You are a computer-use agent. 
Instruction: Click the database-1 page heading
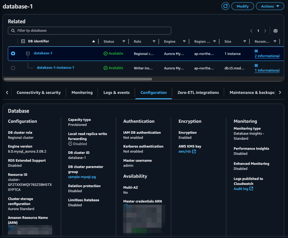18,6
